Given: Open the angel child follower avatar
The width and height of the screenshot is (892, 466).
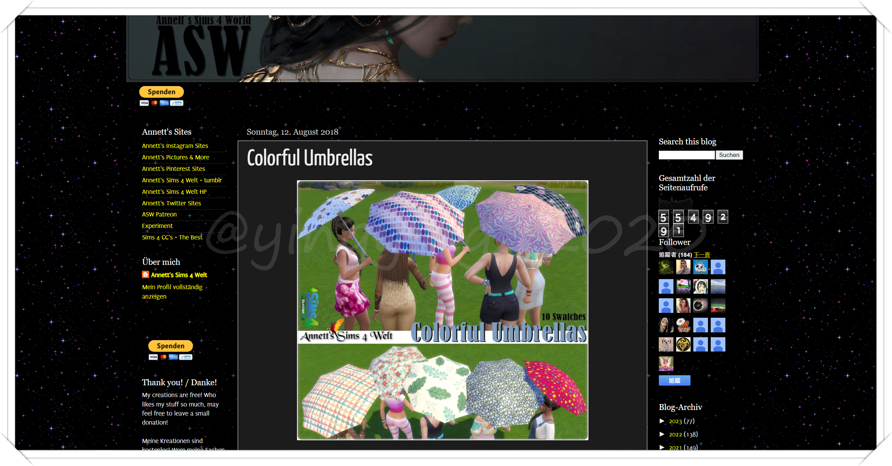Looking at the screenshot, I should [x=666, y=364].
